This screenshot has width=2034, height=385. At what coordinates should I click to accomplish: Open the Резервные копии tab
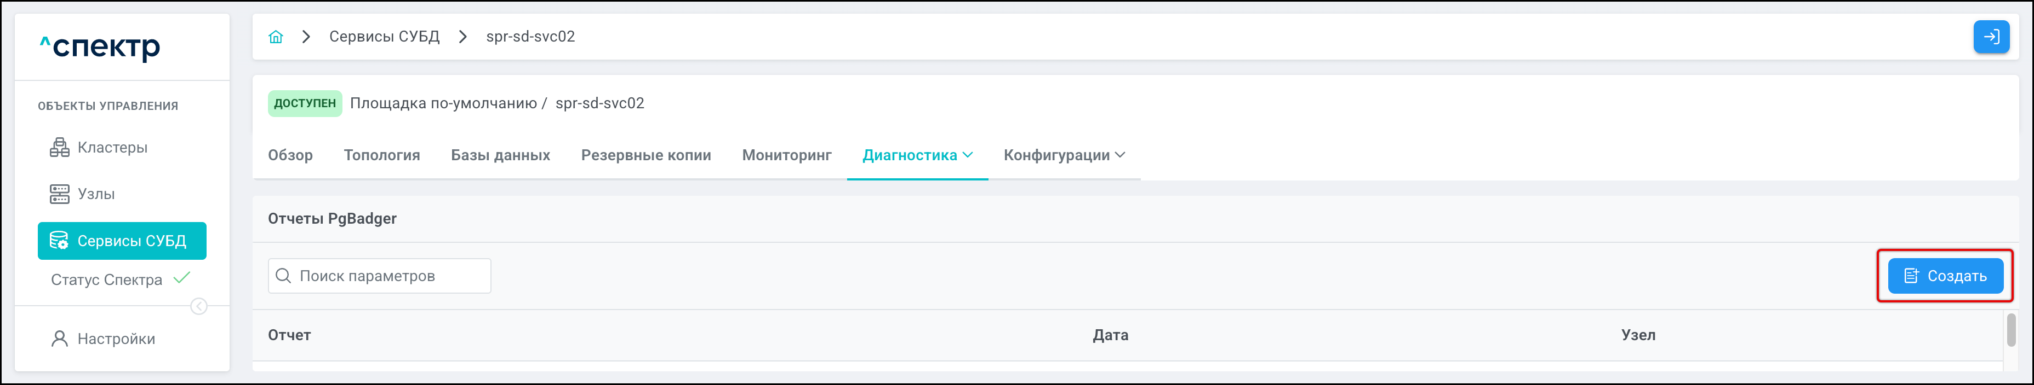[x=645, y=155]
